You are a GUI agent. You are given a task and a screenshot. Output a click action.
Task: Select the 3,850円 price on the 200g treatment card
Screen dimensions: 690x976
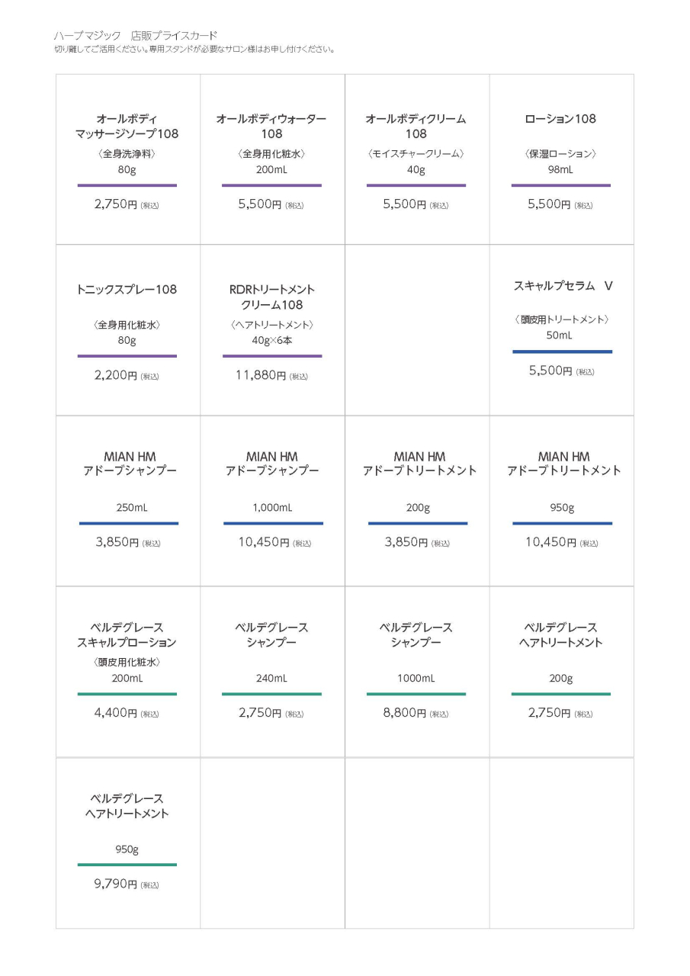click(x=406, y=542)
